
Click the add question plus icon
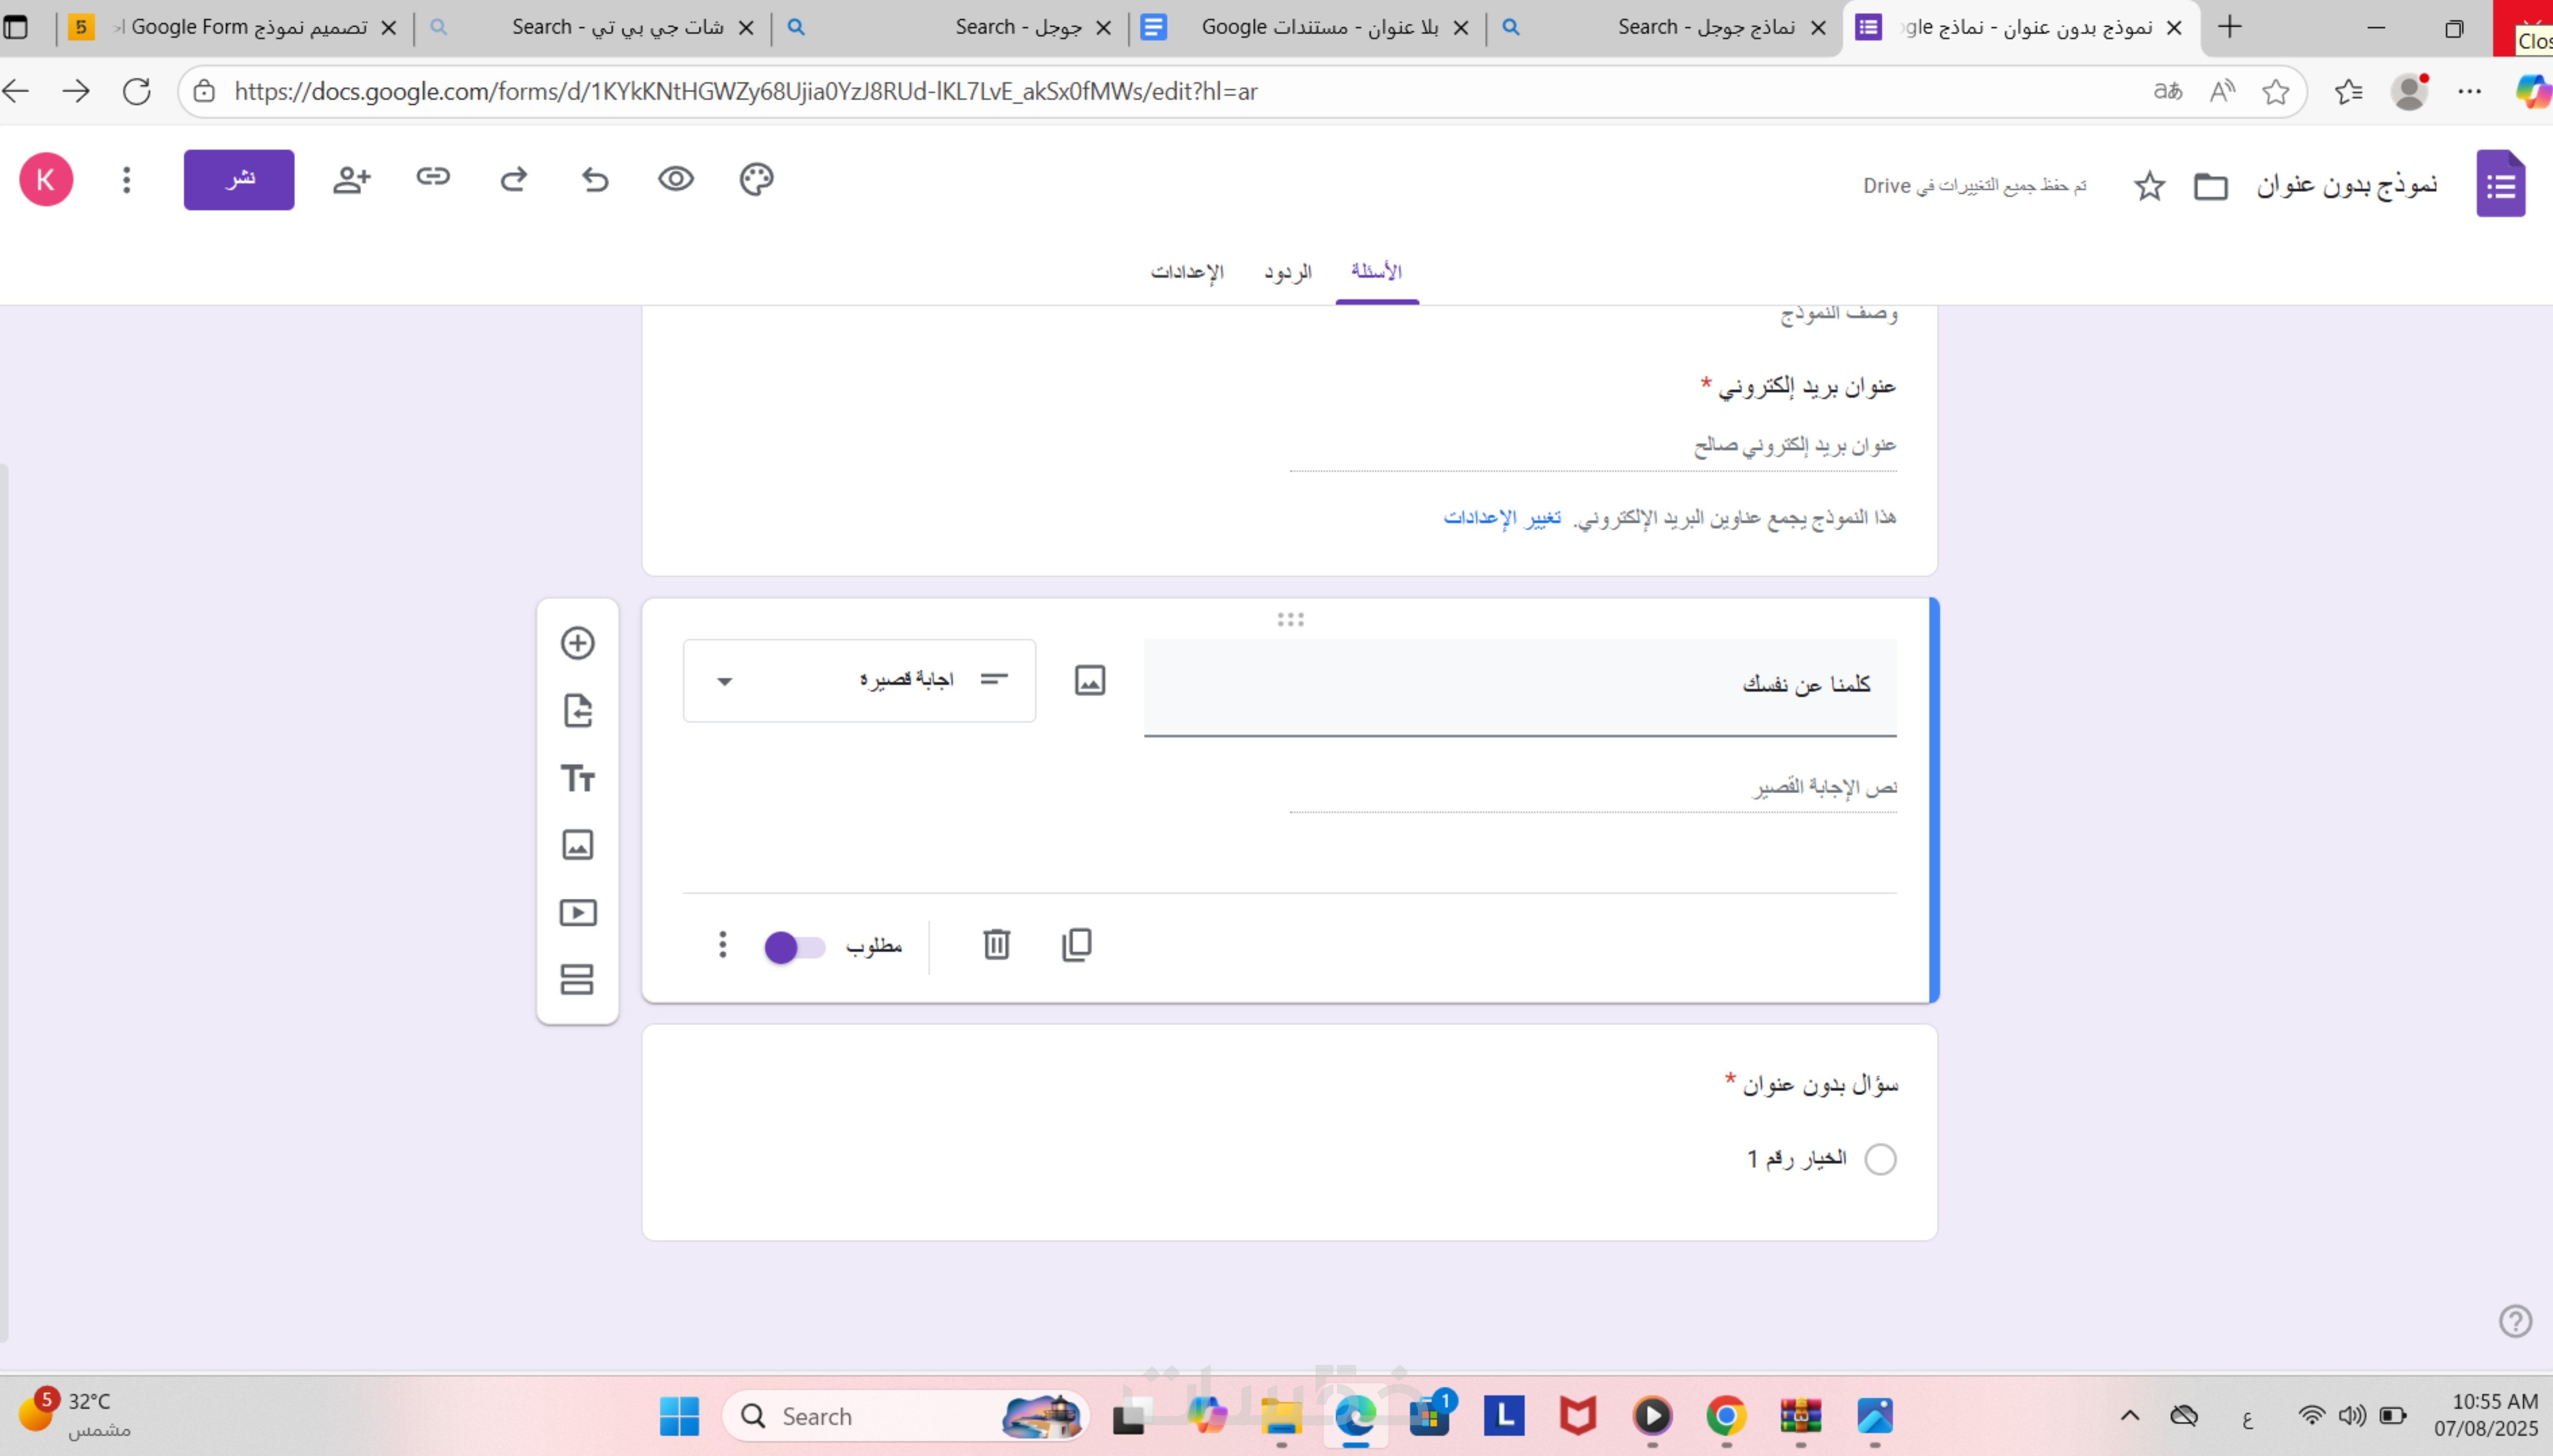point(577,643)
